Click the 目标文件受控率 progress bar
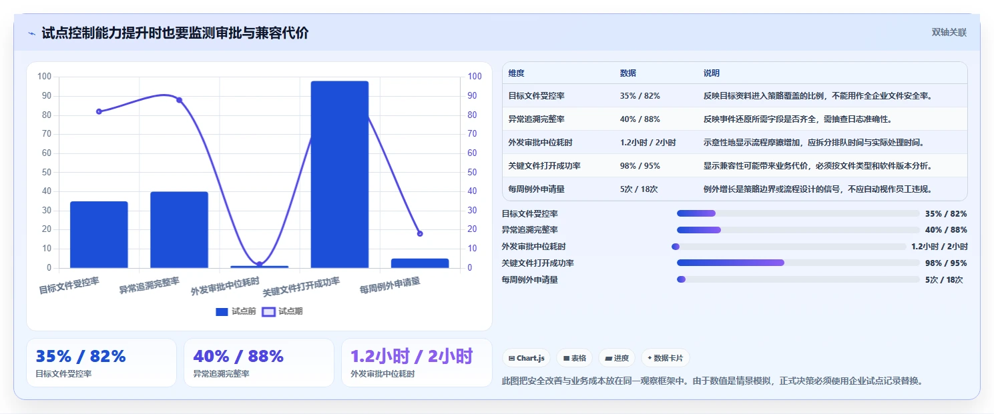The width and height of the screenshot is (994, 414). click(798, 213)
